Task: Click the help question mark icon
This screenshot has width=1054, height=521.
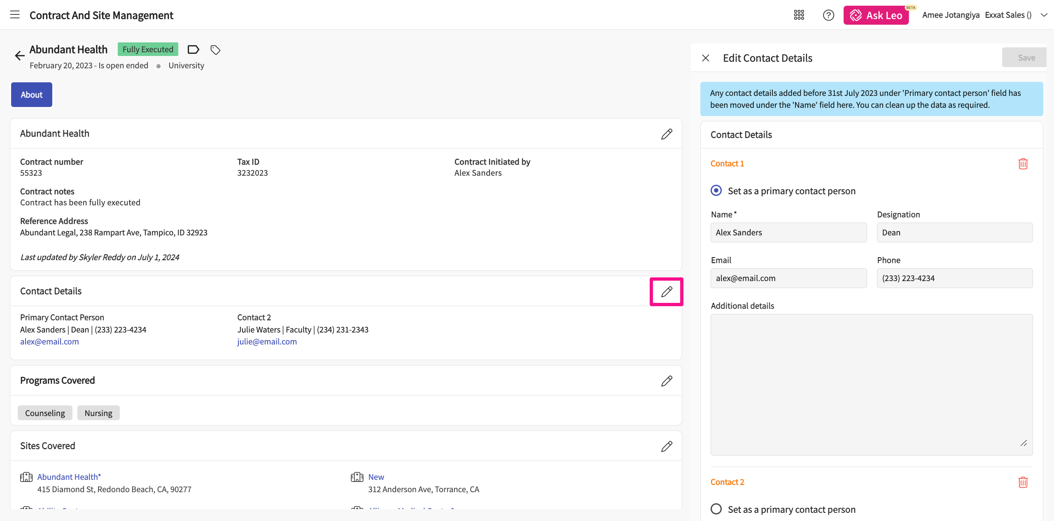Action: [828, 15]
